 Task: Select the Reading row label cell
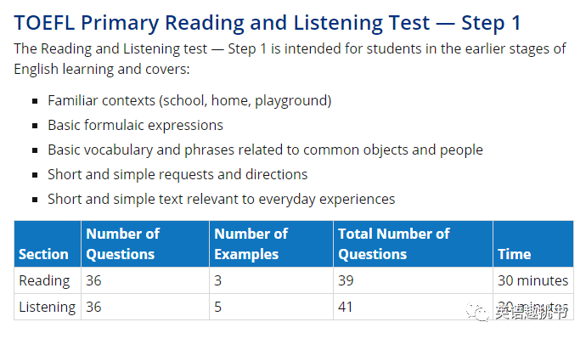(48, 280)
